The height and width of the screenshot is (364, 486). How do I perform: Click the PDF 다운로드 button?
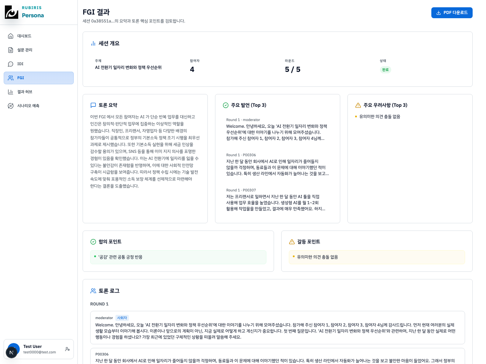click(452, 13)
